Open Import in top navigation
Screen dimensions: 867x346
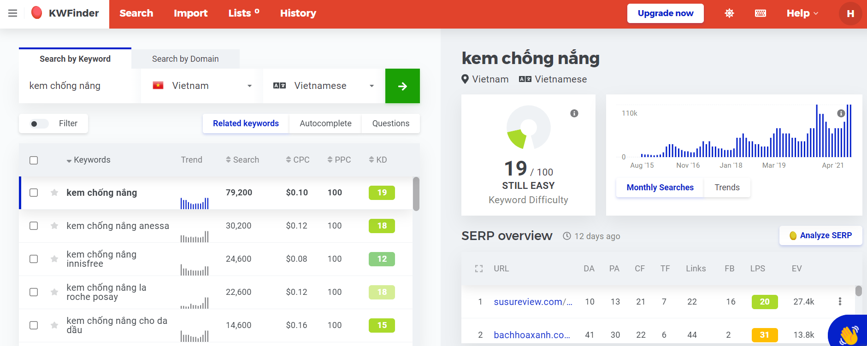(191, 13)
